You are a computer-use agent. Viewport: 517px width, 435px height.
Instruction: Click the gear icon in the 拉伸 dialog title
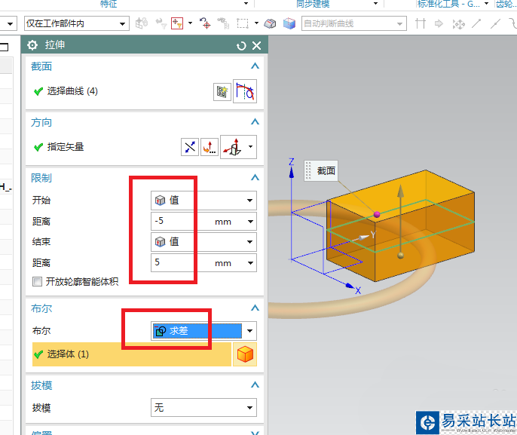tap(32, 45)
